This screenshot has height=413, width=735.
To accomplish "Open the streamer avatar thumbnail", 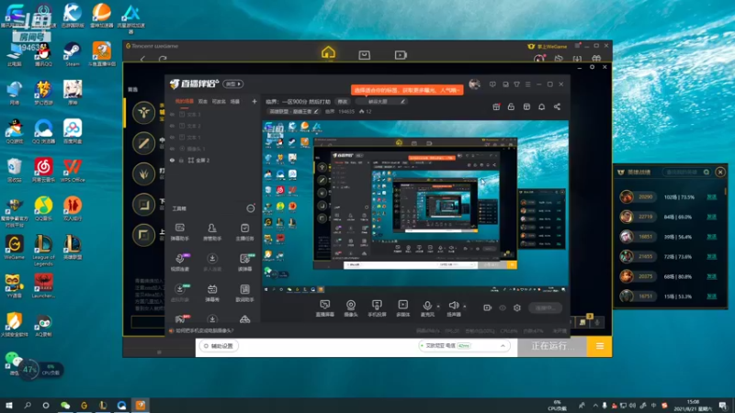I will pyautogui.click(x=474, y=84).
